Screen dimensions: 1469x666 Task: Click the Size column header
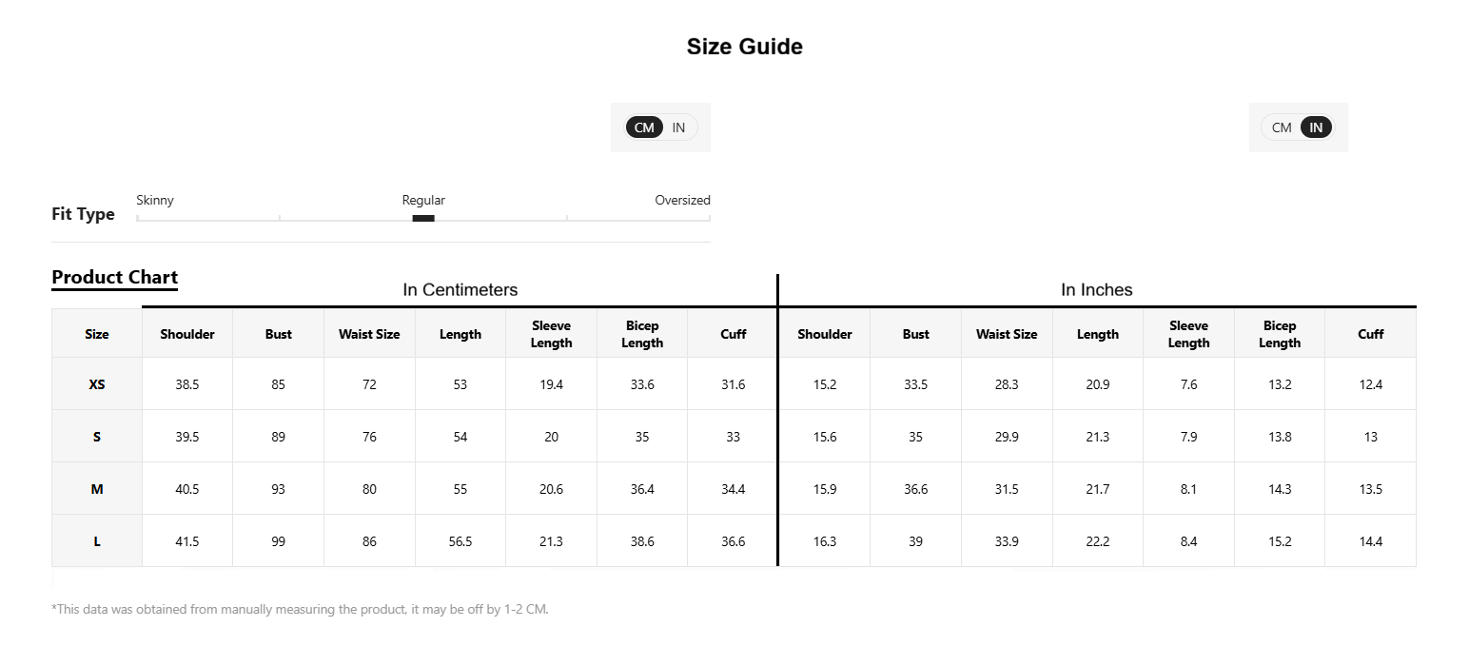97,334
